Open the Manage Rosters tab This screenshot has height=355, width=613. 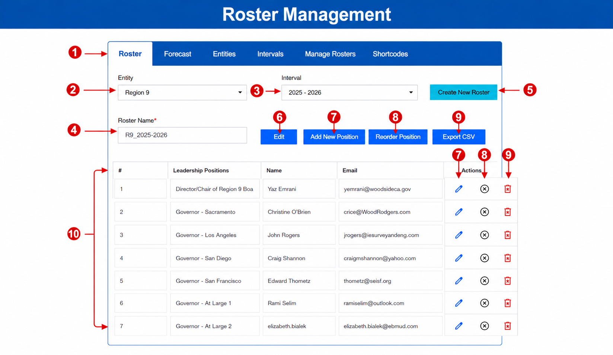click(x=330, y=54)
